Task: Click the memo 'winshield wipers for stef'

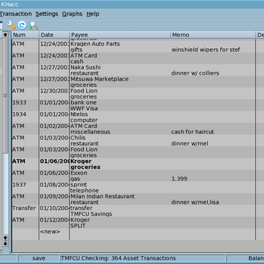Action: 206,49
